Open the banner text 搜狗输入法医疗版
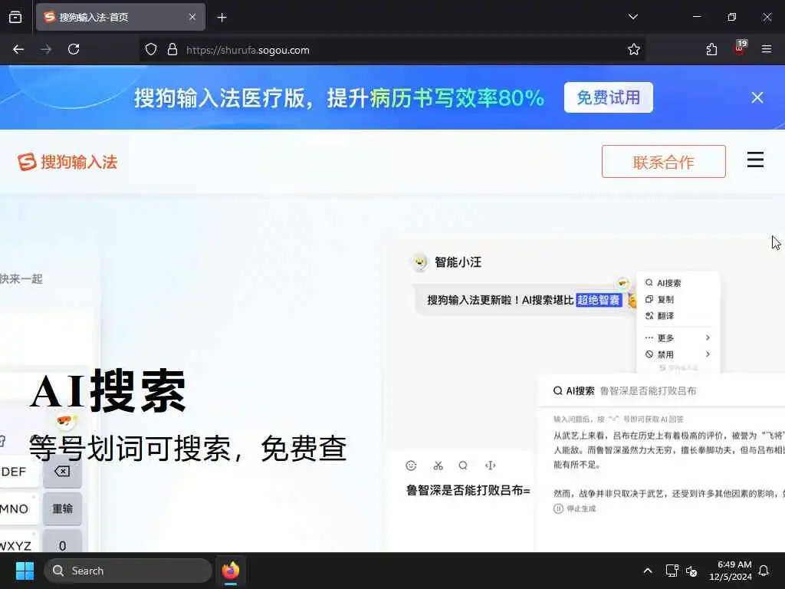The height and width of the screenshot is (589, 785). [x=218, y=97]
